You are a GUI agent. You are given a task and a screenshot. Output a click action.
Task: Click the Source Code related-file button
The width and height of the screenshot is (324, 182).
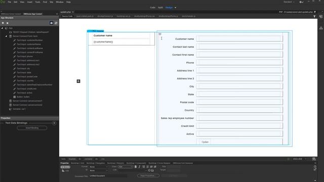point(67,16)
